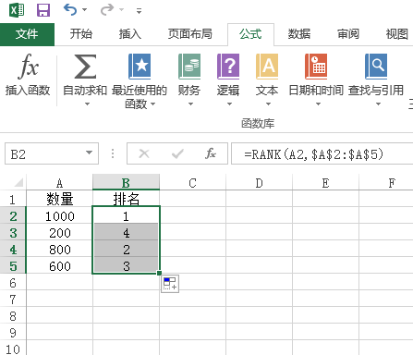Screen dimensions: 413x355
Task: Open the 日期和时间 functions icon
Action: 316,67
